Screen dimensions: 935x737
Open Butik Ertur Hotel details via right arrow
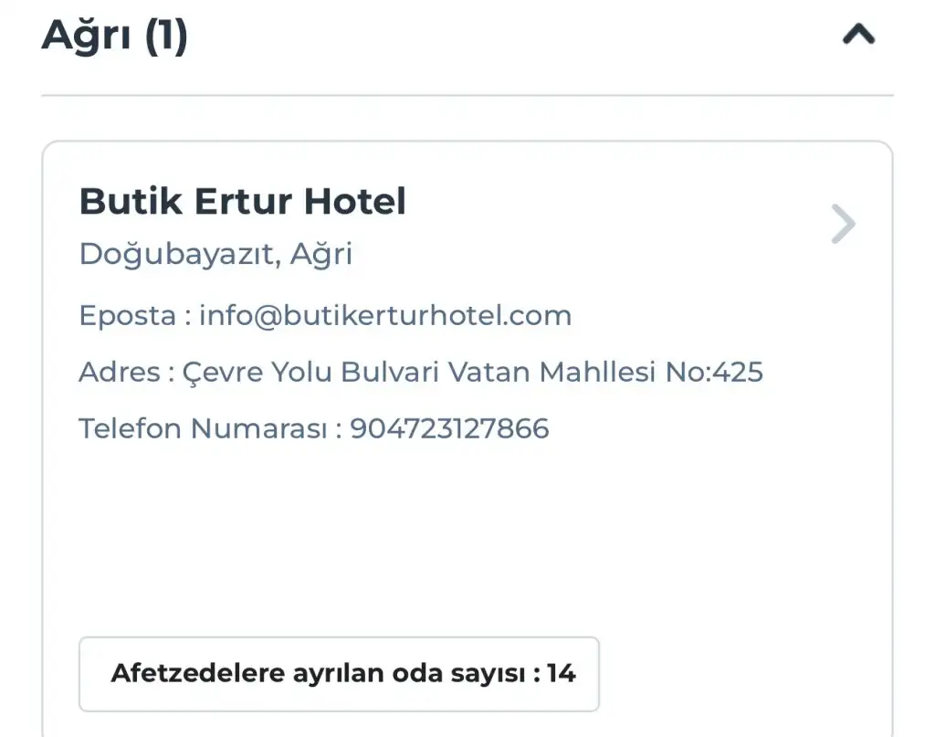[x=844, y=224]
